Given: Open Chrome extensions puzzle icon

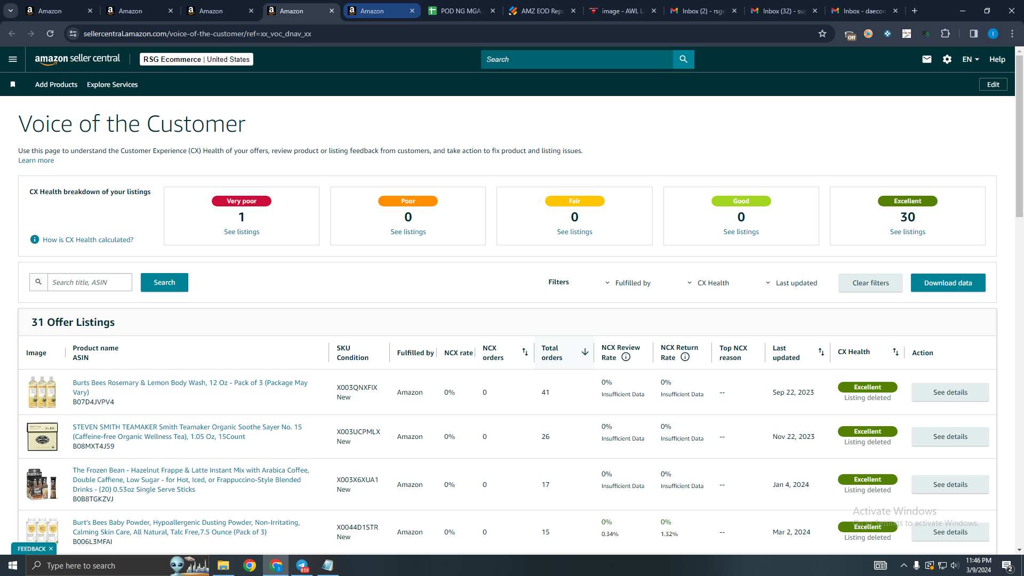Looking at the screenshot, I should pyautogui.click(x=945, y=34).
